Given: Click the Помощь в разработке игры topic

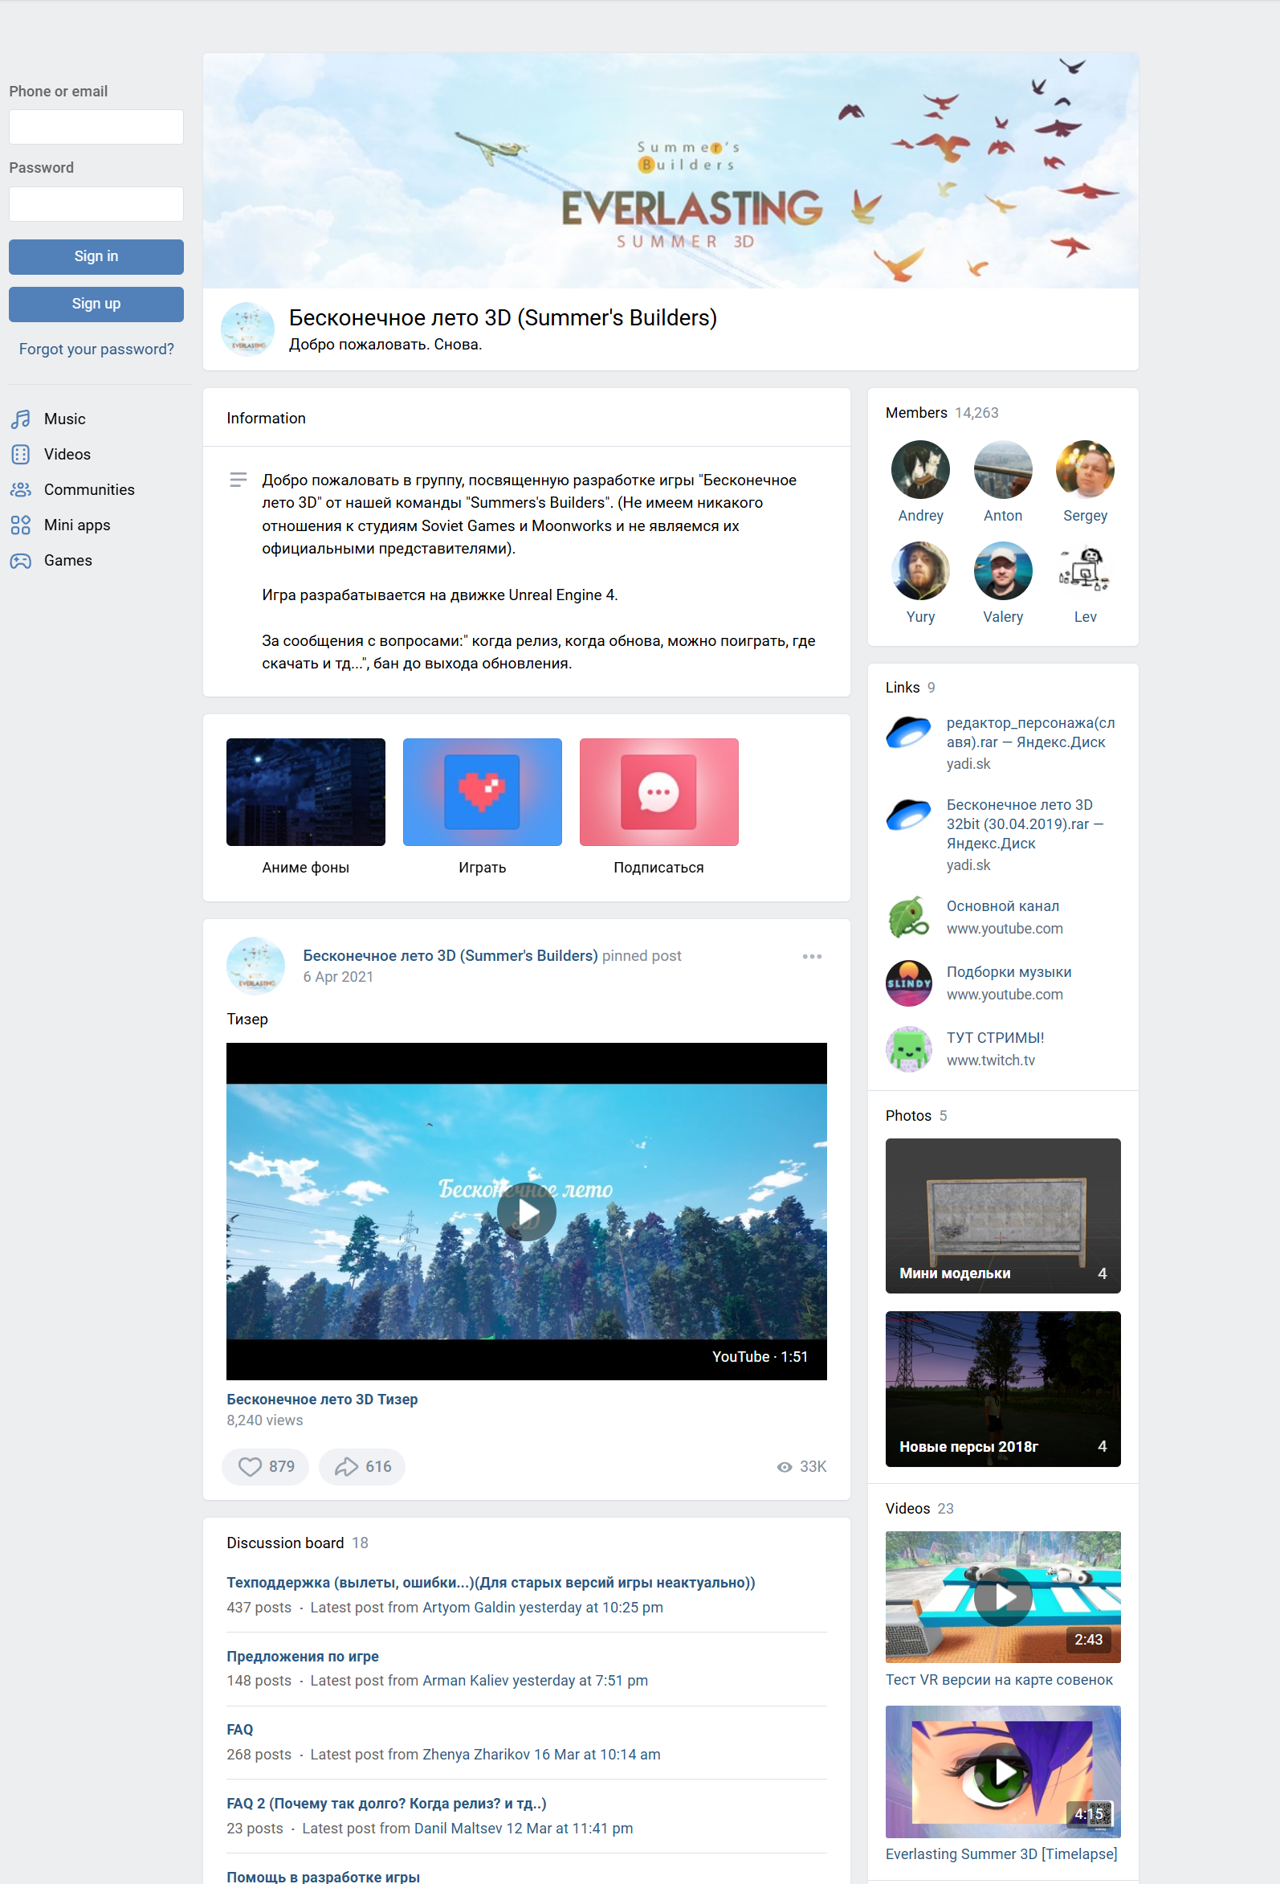Looking at the screenshot, I should pos(324,1876).
